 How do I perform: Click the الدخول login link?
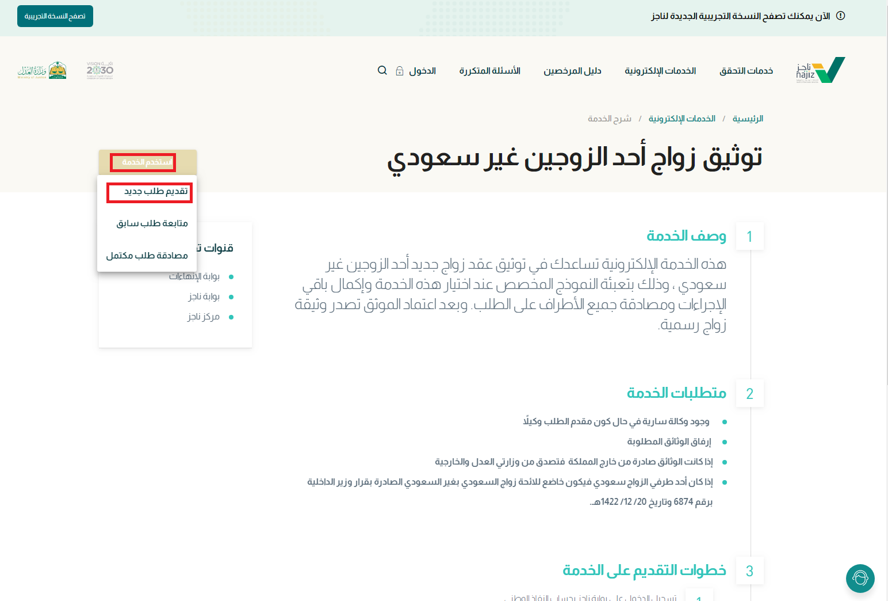(x=422, y=71)
